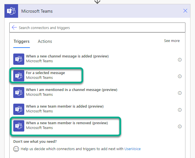Choose the 'For a selected message' trigger
Image resolution: width=195 pixels, height=158 pixels.
coord(45,73)
